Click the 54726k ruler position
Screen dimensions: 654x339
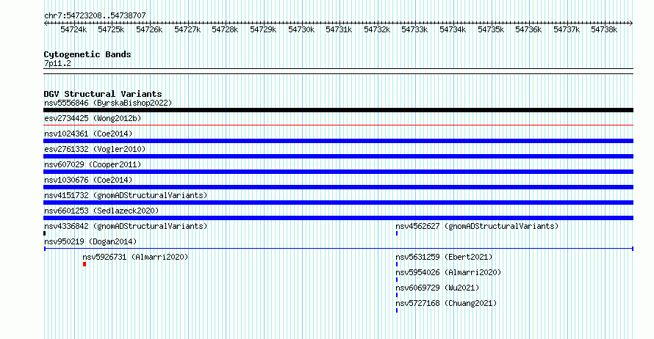coord(149,29)
